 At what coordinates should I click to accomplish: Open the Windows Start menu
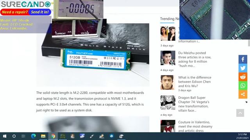tap(5, 136)
